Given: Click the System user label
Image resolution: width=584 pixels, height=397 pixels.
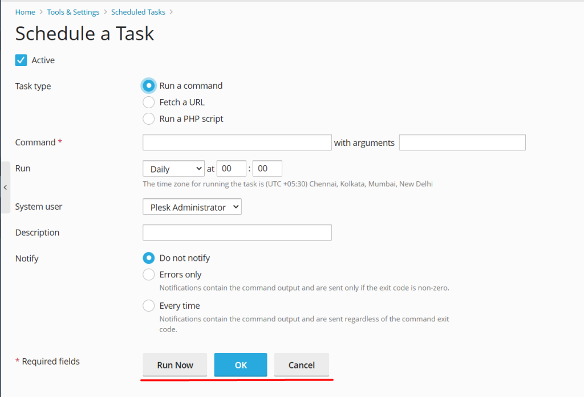Looking at the screenshot, I should [x=39, y=207].
